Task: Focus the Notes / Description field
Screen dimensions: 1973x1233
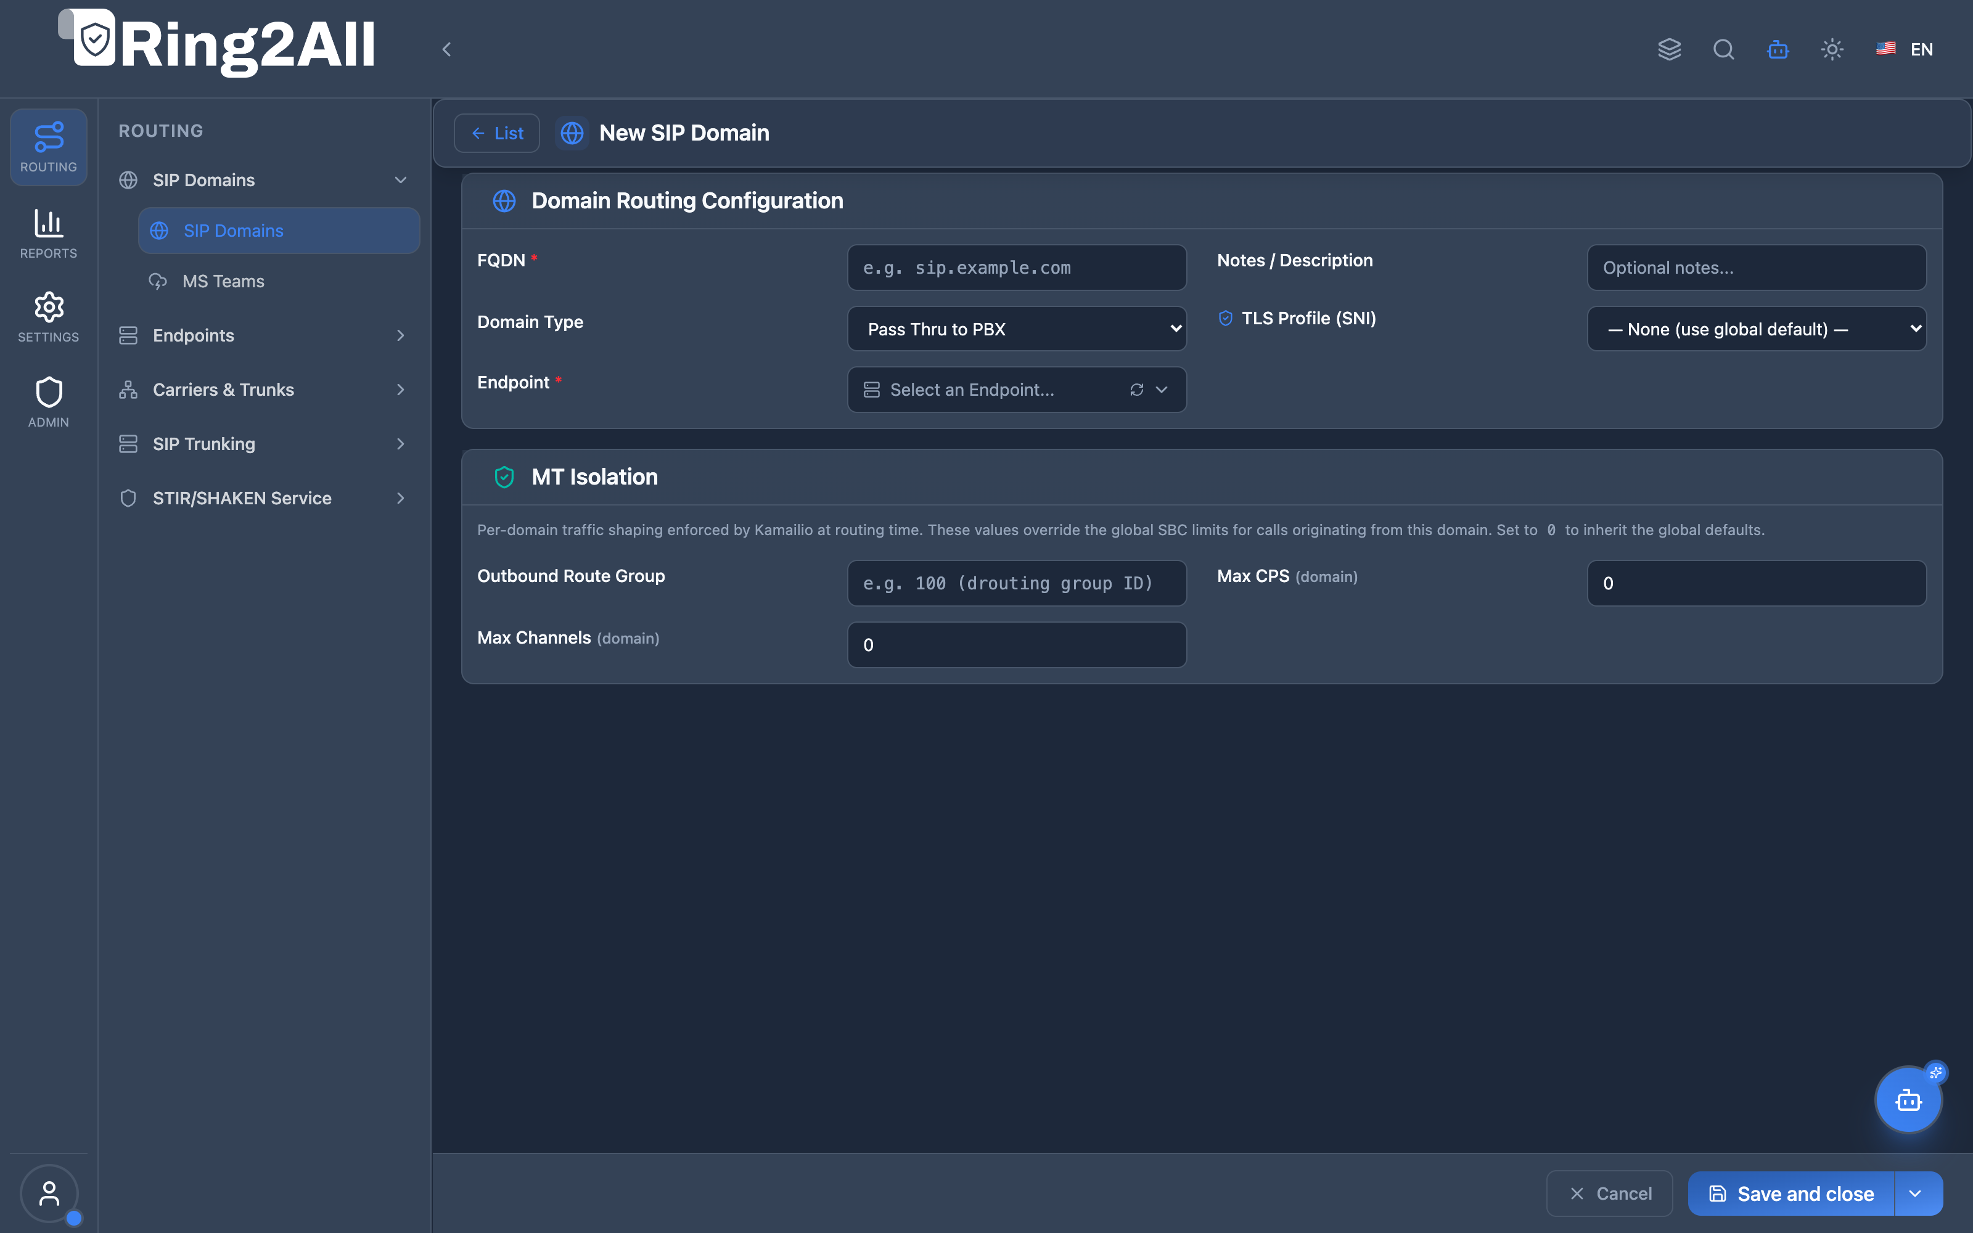Action: pyautogui.click(x=1757, y=268)
